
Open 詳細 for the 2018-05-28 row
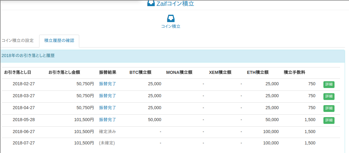(329, 120)
